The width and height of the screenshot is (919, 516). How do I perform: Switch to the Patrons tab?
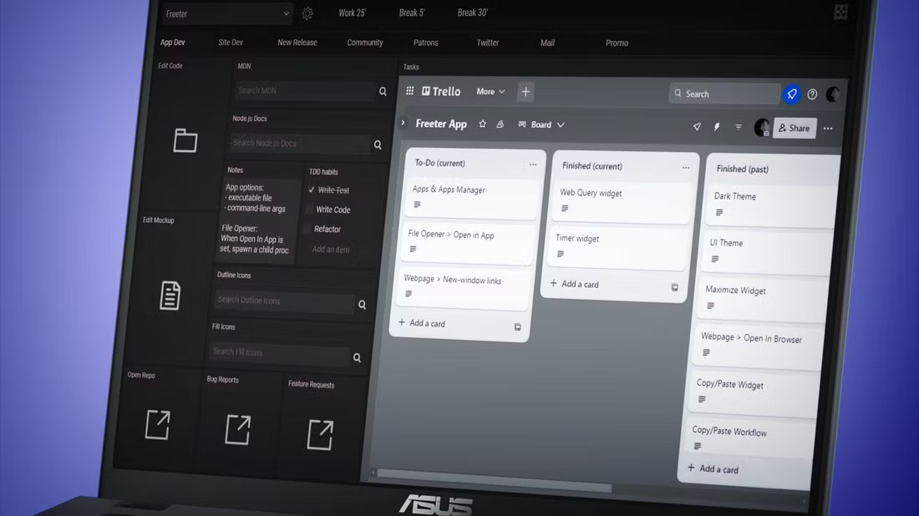coord(425,43)
